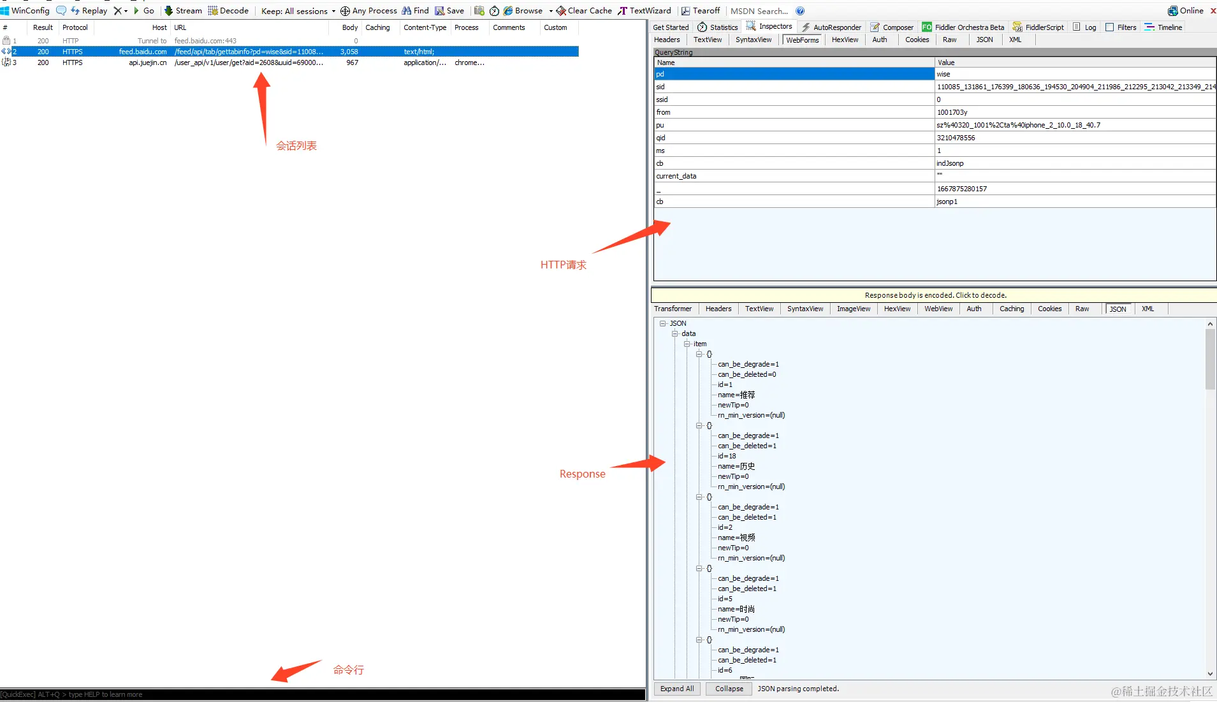The image size is (1217, 702).
Task: Select session 3 api.juejin.cn
Action: pyautogui.click(x=289, y=62)
